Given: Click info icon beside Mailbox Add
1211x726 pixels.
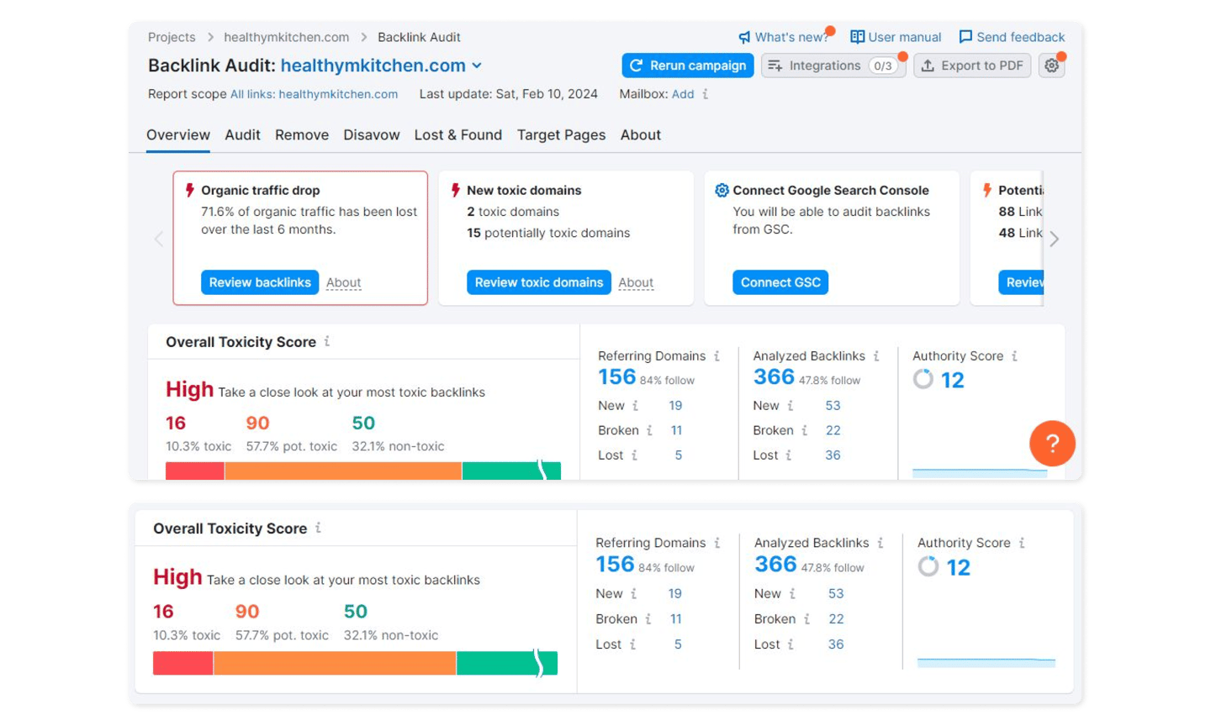Looking at the screenshot, I should pyautogui.click(x=706, y=94).
